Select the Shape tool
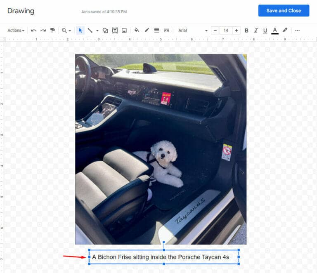This screenshot has width=317, height=273. [x=105, y=31]
